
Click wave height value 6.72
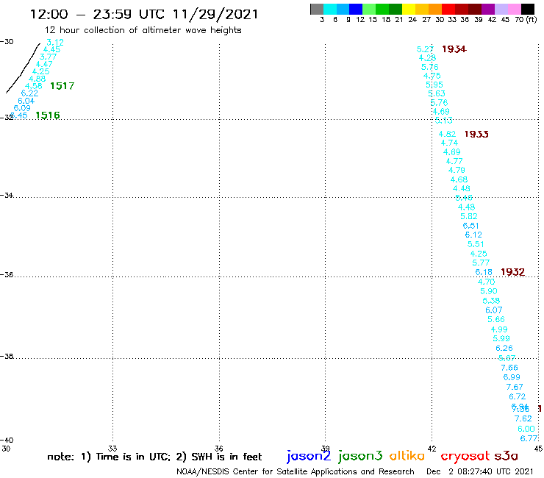[x=517, y=396]
